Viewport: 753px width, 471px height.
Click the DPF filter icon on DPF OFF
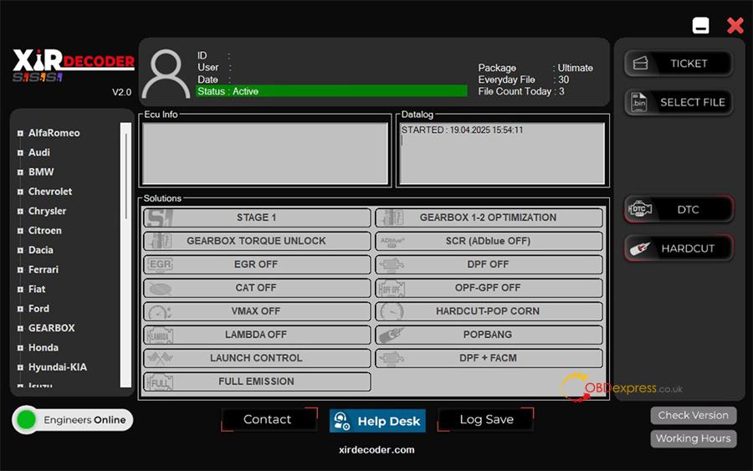[392, 264]
